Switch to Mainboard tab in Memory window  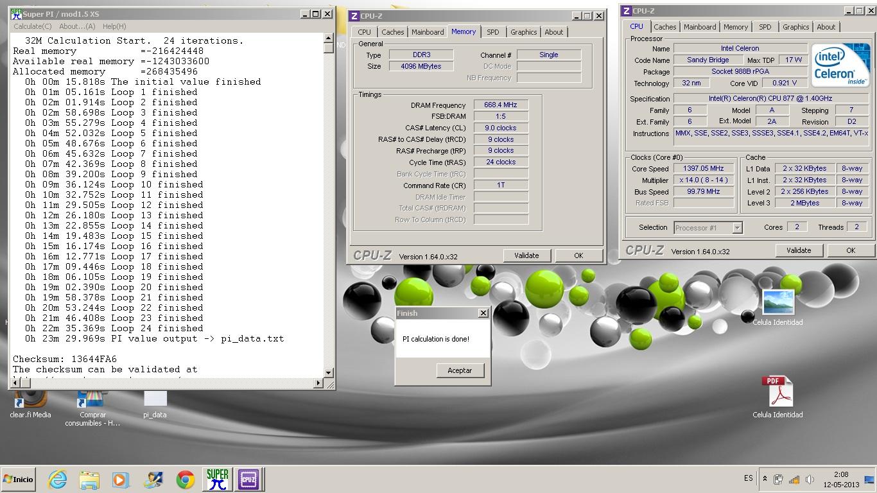coord(428,32)
